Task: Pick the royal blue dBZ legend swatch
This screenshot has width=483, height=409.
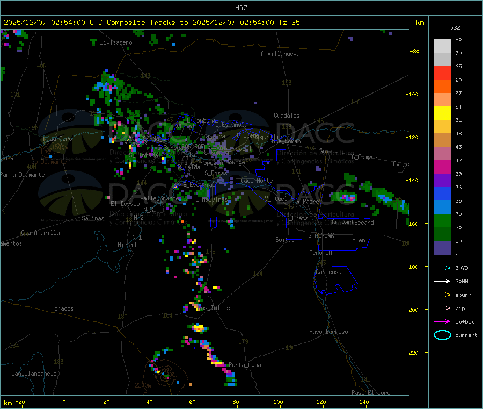Action: click(x=442, y=193)
